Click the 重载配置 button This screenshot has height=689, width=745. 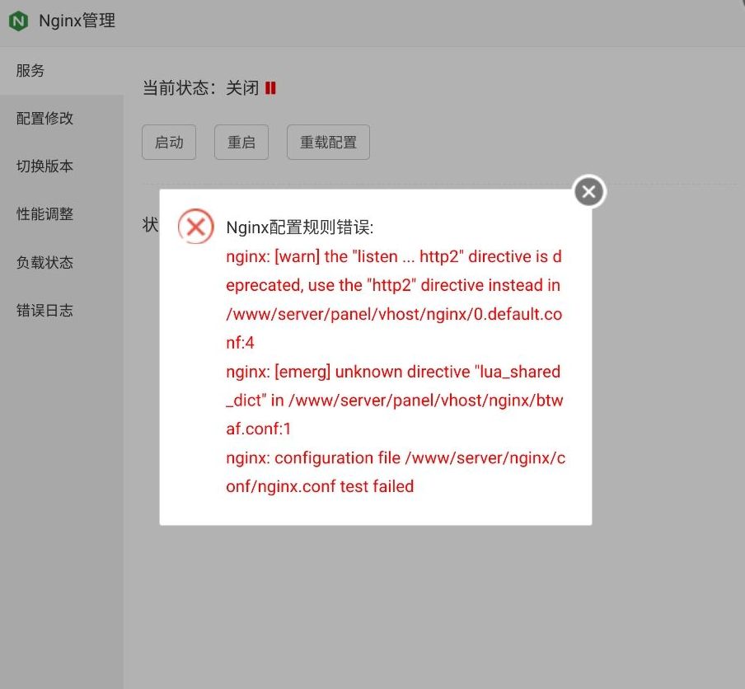(328, 142)
